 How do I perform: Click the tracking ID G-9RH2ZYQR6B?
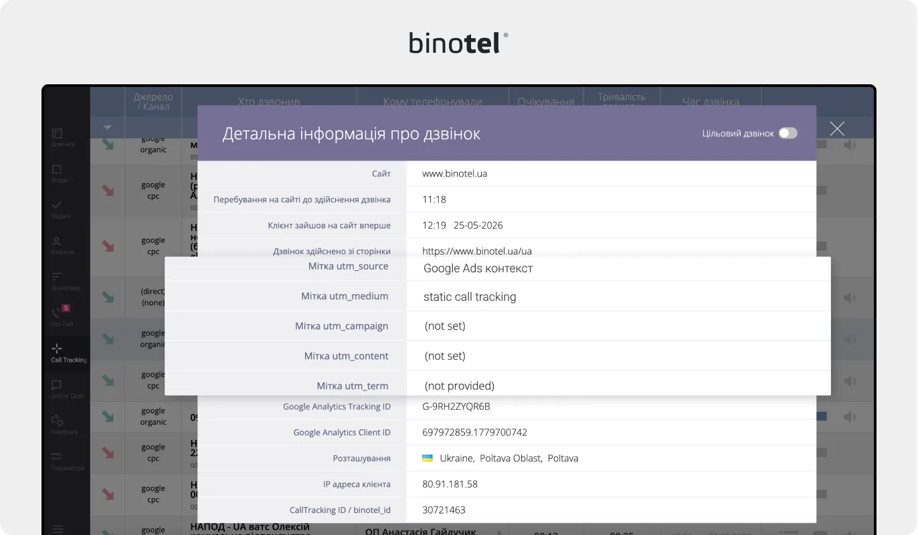456,406
